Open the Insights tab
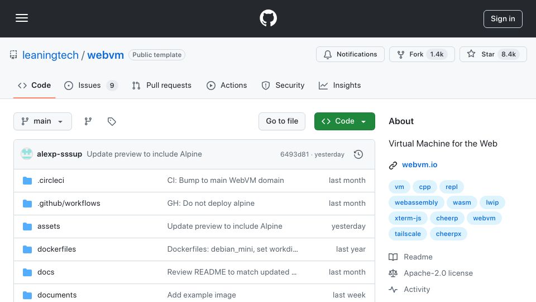 (339, 85)
